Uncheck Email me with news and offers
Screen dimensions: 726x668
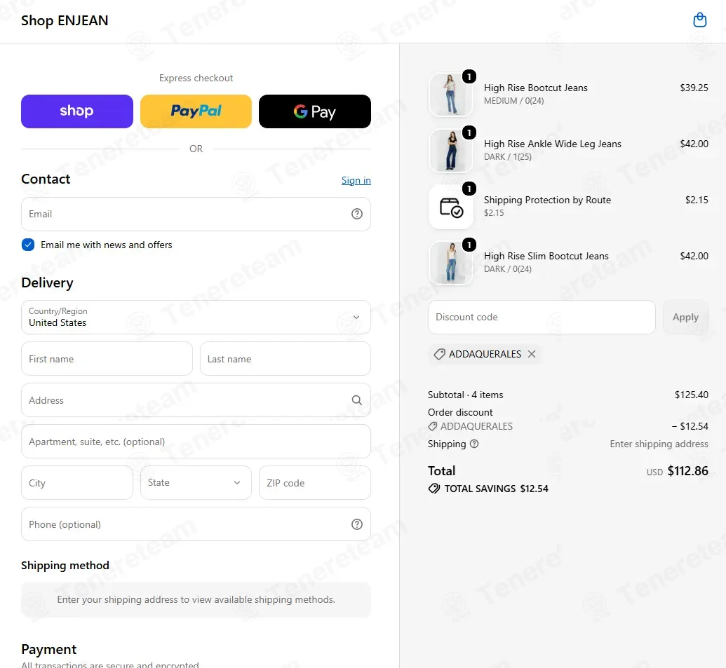[x=28, y=245]
